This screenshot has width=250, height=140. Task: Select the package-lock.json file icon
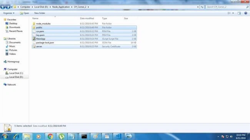pyautogui.click(x=34, y=43)
